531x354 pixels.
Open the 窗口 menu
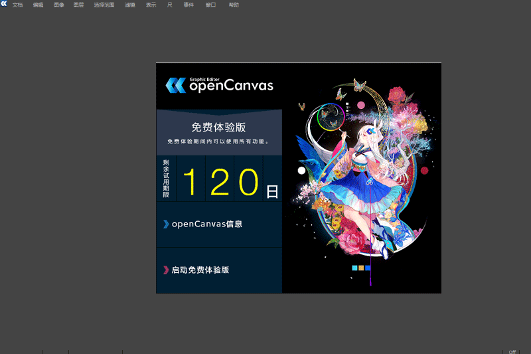click(210, 5)
